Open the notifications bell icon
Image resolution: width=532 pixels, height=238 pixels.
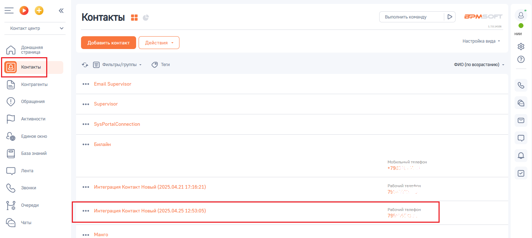[521, 155]
